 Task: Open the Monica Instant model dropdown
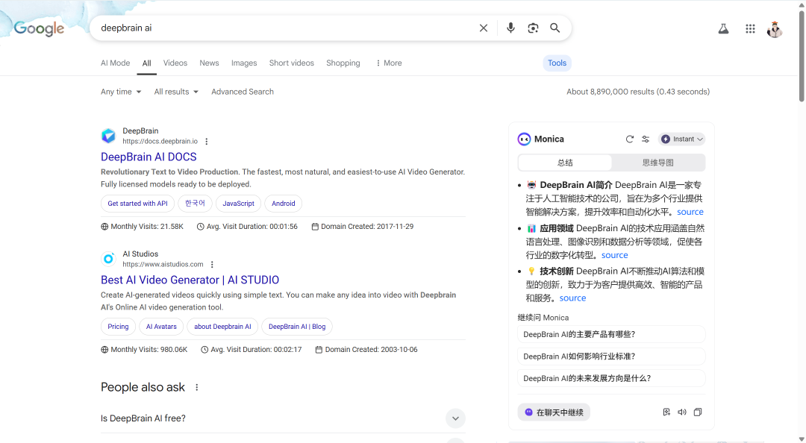pos(681,139)
